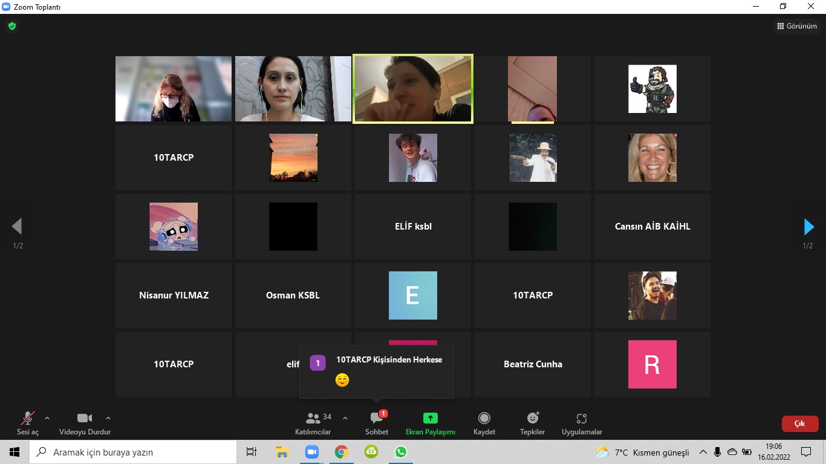Open Windows Start menu

tap(15, 452)
